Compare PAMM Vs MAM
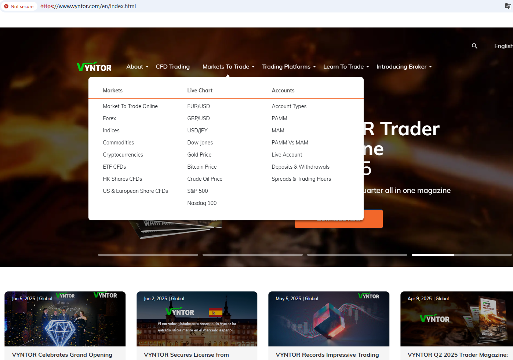The height and width of the screenshot is (360, 513). point(290,143)
